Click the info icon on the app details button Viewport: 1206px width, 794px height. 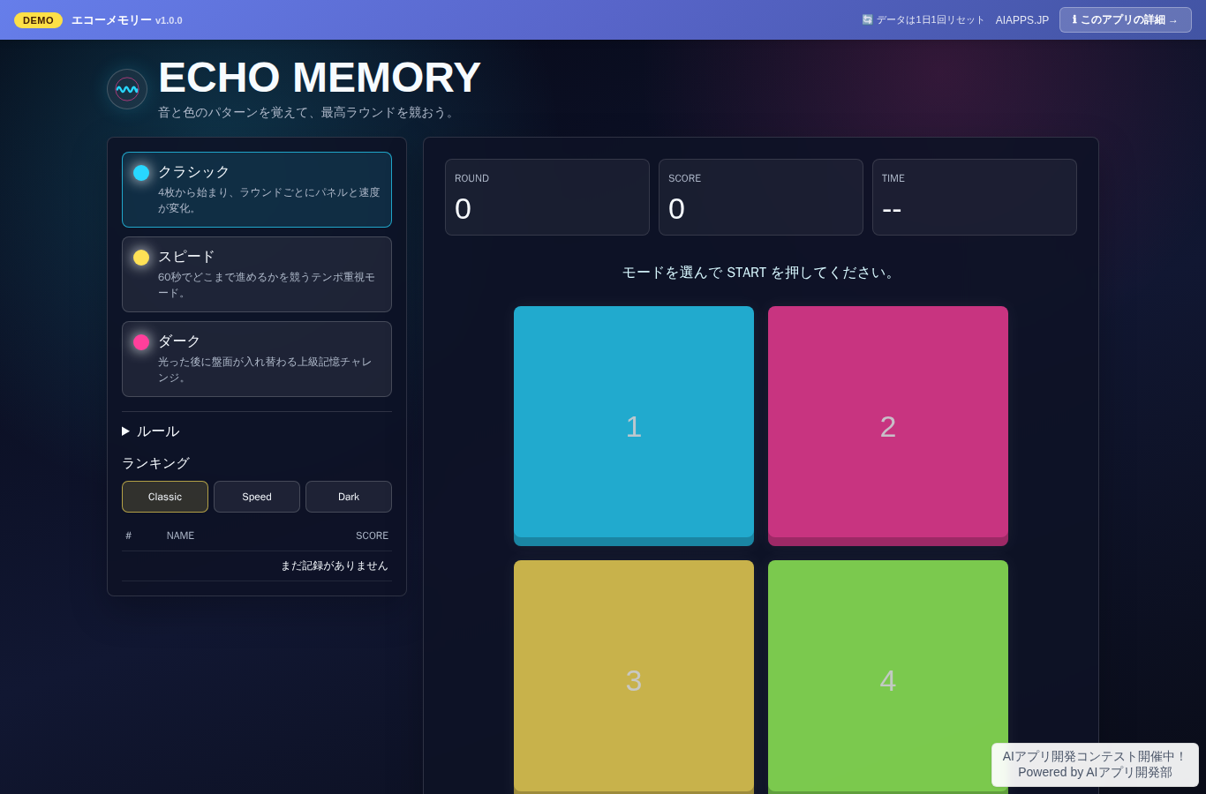pos(1074,19)
